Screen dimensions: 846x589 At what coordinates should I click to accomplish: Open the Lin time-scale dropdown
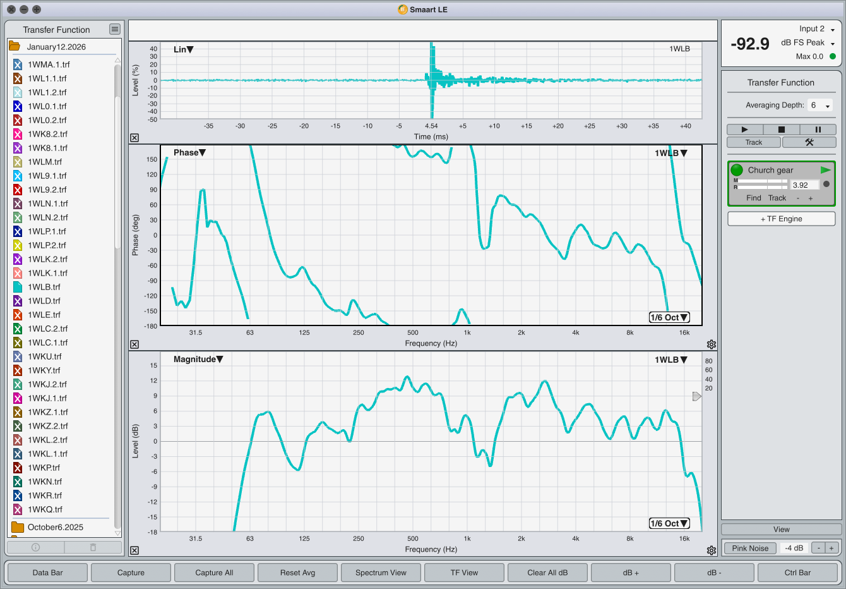[184, 49]
